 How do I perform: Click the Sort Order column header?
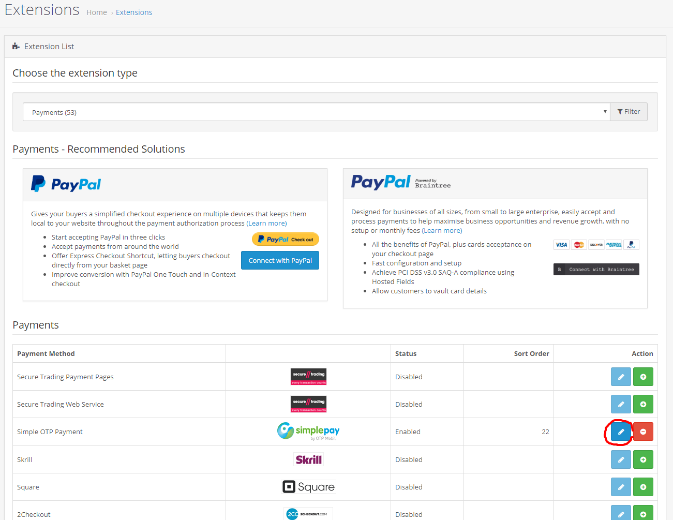(x=531, y=353)
